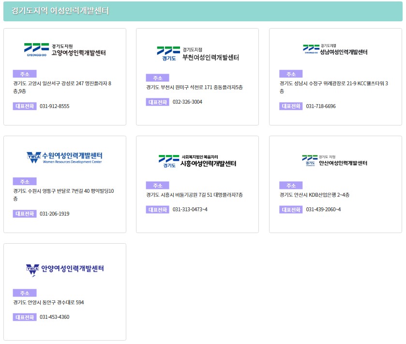Viewport: 406px width, 344px height.
Task: Click the 주소 label in 안산 card
Action: 291,186
